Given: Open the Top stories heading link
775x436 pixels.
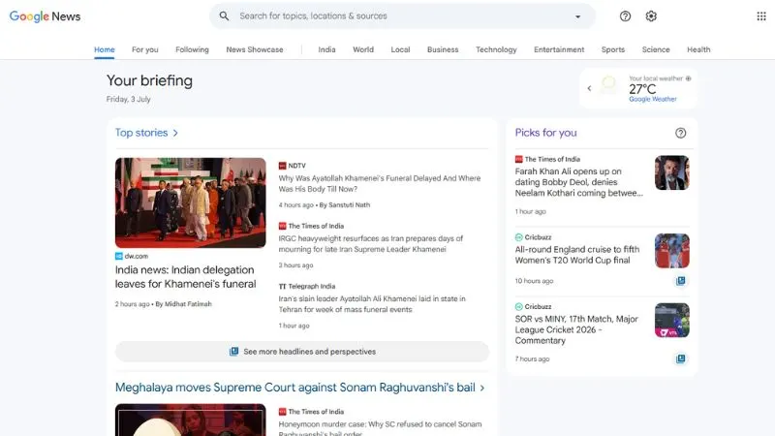Looking at the screenshot, I should tap(141, 133).
